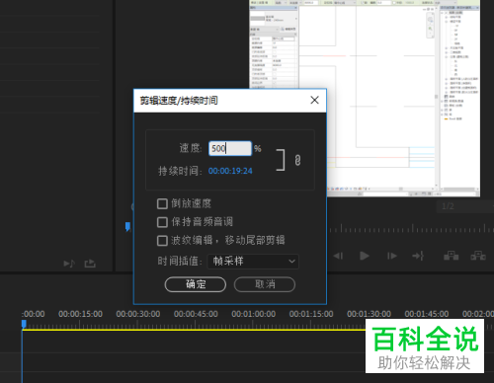The image size is (494, 383).
Task: Open the 1/2 playback resolution dropdown
Action: pos(465,206)
